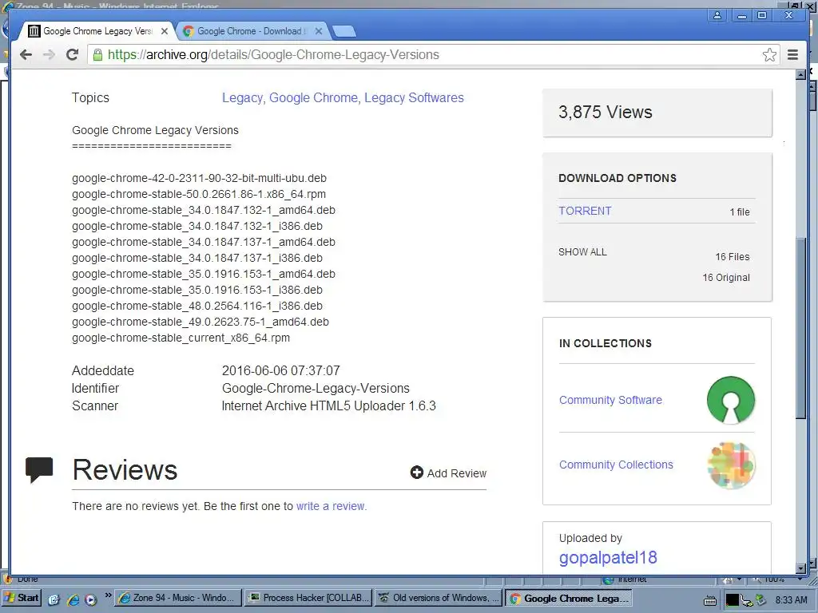The image size is (818, 613).
Task: Click google-chrome-stable_49.0.2623.75-1_amd64.deb text
Action: coord(201,322)
